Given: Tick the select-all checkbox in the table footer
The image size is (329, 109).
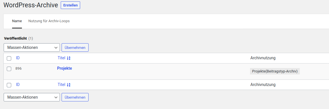Looking at the screenshot, I should click(9, 85).
